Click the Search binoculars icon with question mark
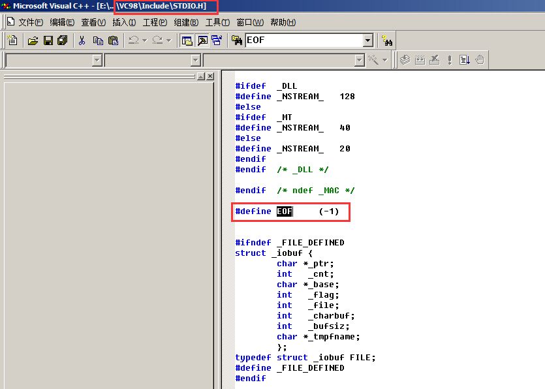The width and height of the screenshot is (545, 389). [386, 40]
